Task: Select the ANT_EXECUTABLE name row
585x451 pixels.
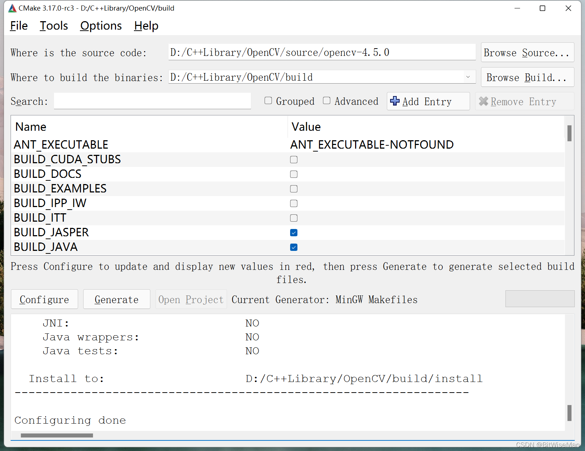Action: (61, 145)
